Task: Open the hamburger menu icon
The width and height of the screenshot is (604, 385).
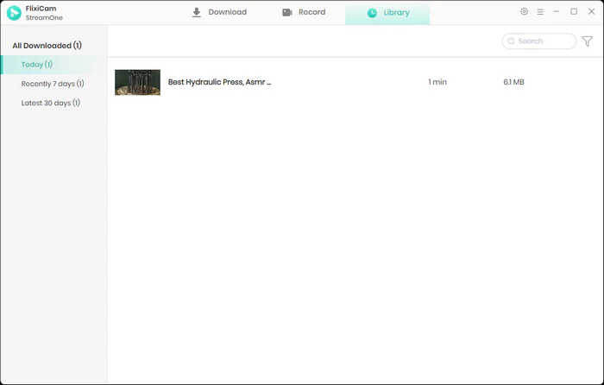Action: point(540,12)
